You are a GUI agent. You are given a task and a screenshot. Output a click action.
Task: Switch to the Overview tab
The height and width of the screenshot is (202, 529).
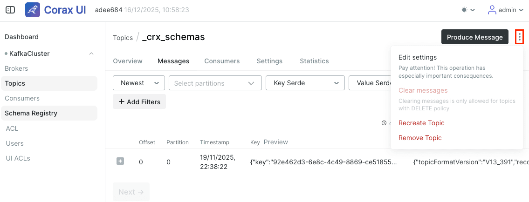[x=128, y=61]
